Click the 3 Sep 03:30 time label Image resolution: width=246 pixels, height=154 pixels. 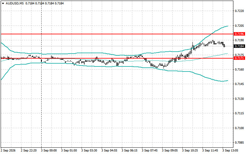click(89, 151)
